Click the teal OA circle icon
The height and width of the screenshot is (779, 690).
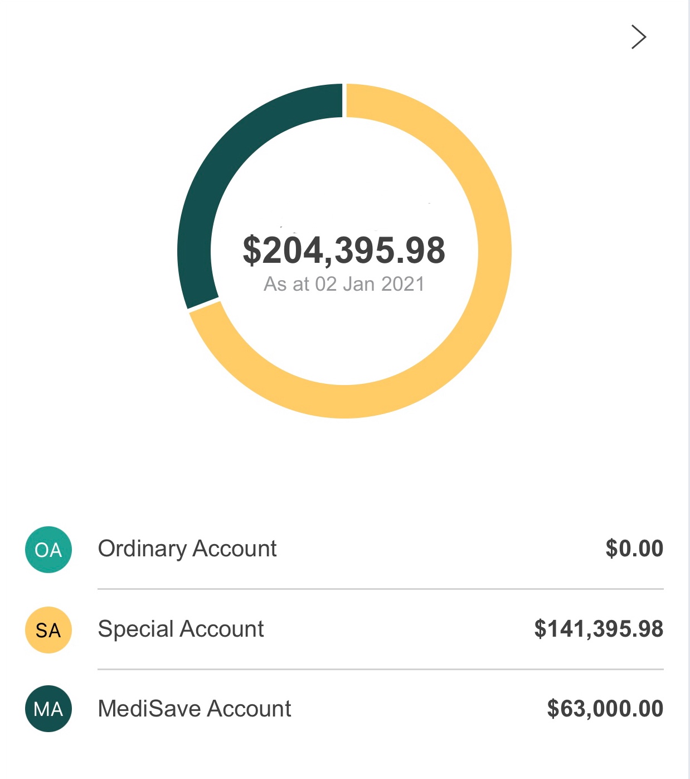click(x=48, y=550)
